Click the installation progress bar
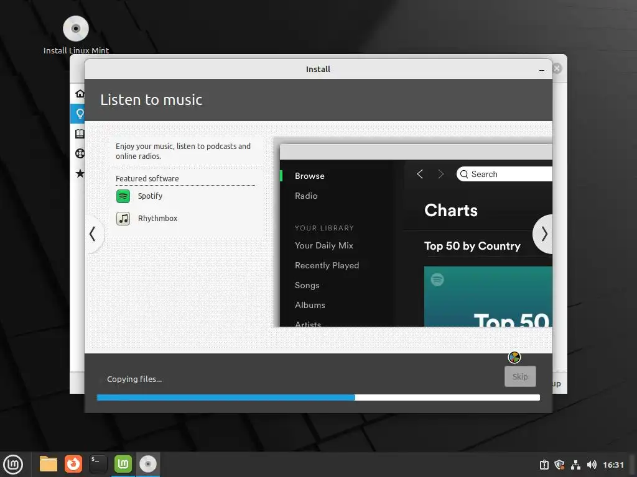This screenshot has width=637, height=477. coord(318,397)
